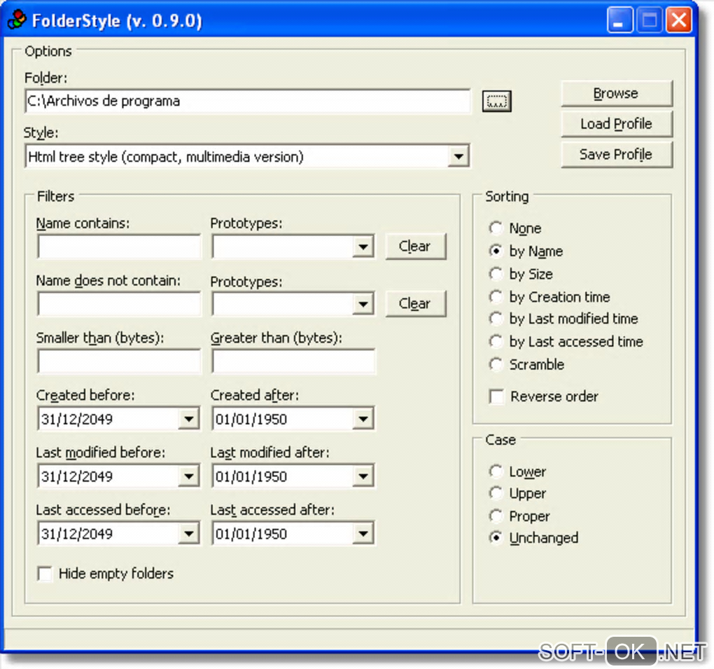
Task: Click the folder picker ellipsis button
Action: [496, 101]
